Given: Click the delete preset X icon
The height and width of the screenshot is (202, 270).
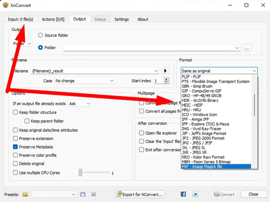Looking at the screenshot, I should pos(94,194).
